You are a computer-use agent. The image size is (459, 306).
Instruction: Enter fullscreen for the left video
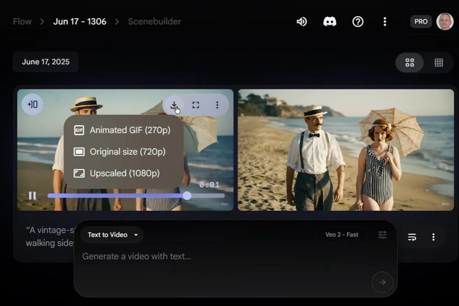click(x=195, y=105)
